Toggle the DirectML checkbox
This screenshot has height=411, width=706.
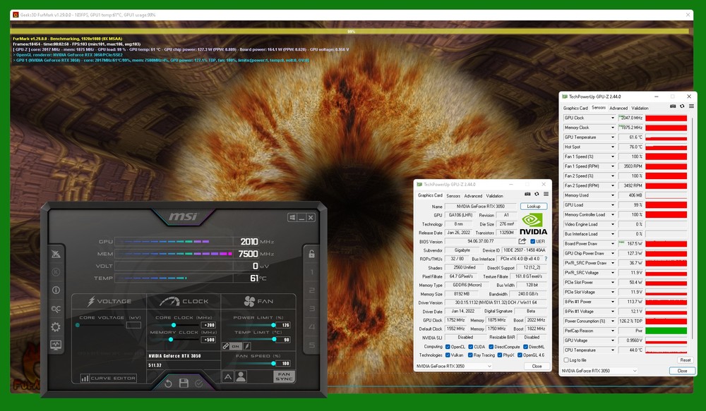tap(525, 347)
